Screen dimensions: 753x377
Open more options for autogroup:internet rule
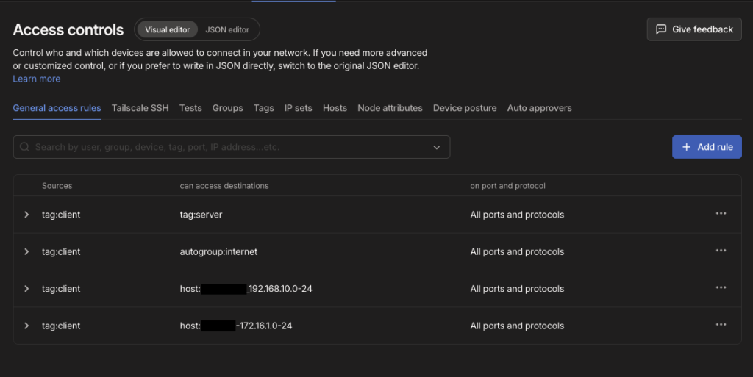(x=721, y=251)
